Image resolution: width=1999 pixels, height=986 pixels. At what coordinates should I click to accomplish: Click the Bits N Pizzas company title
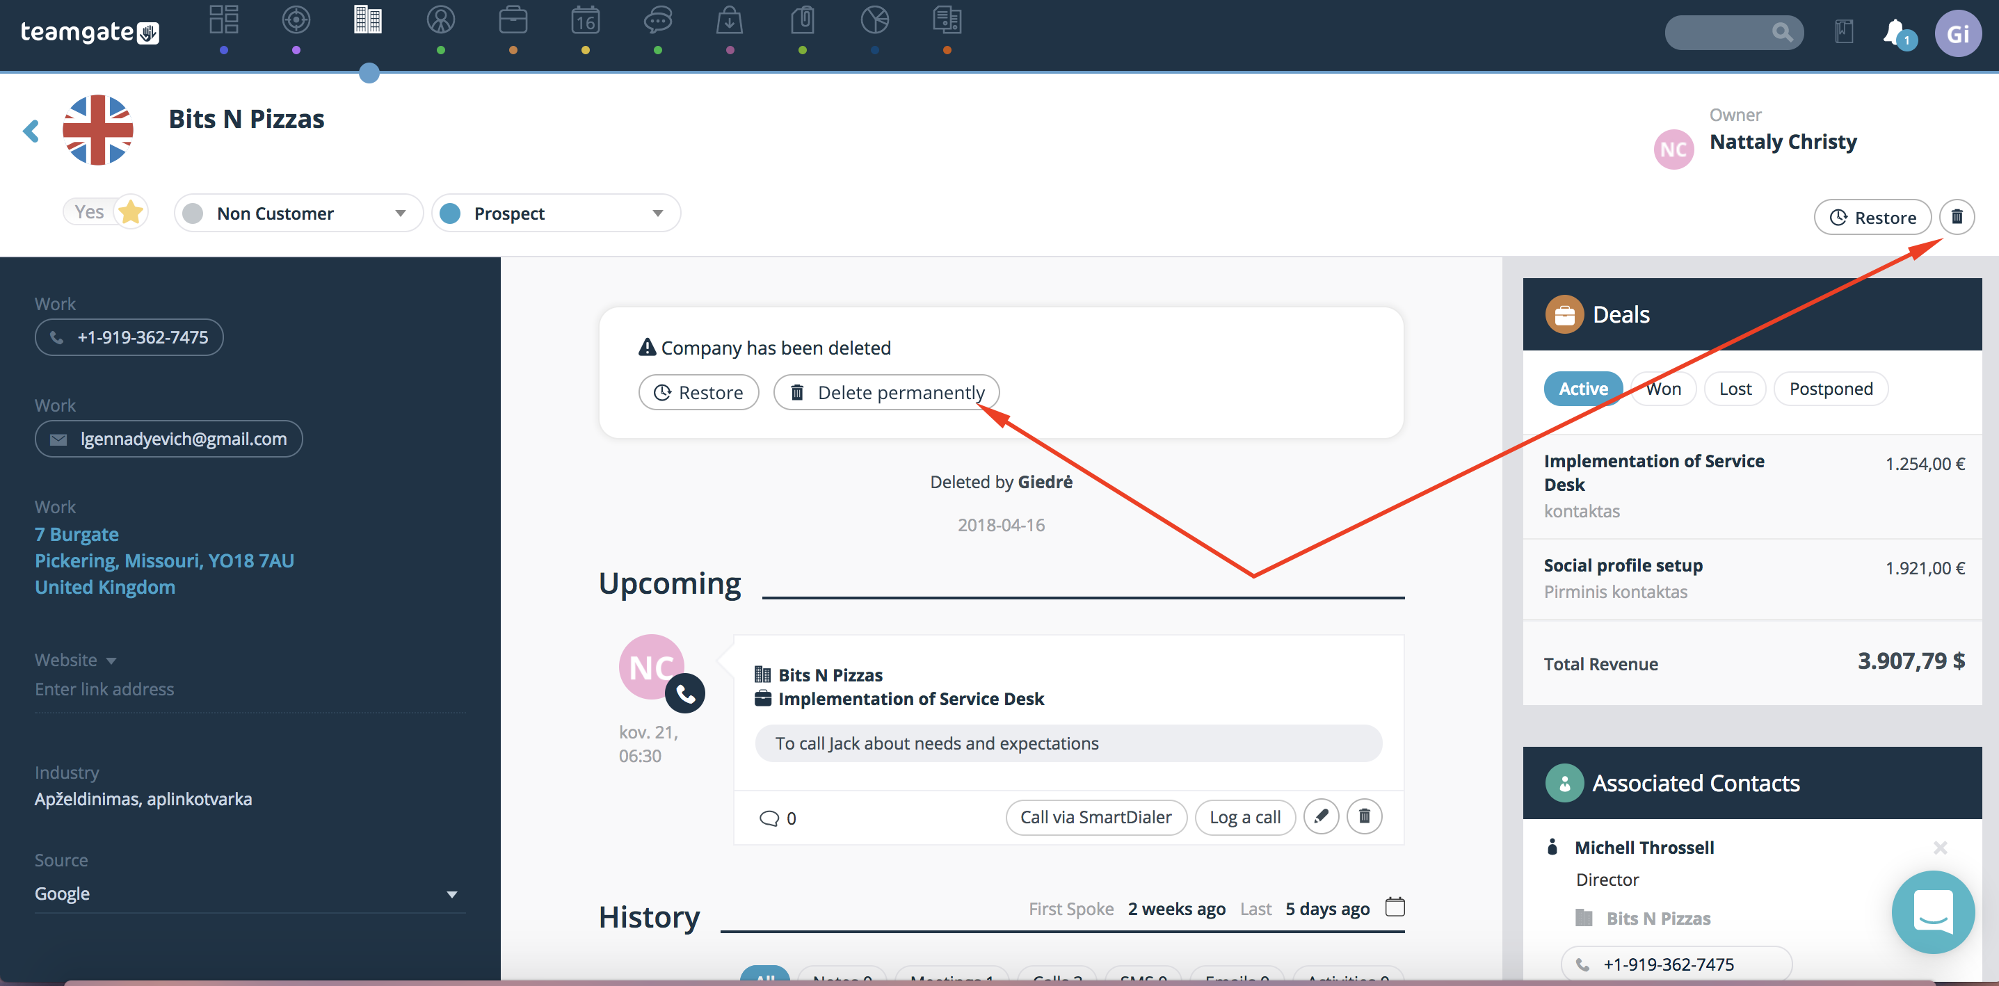[246, 120]
